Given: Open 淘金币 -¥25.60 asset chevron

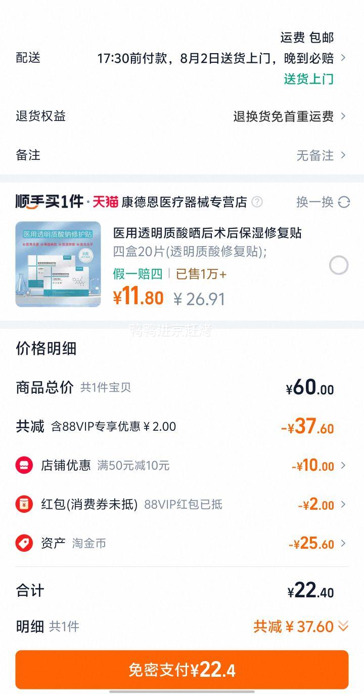Looking at the screenshot, I should pyautogui.click(x=343, y=543).
